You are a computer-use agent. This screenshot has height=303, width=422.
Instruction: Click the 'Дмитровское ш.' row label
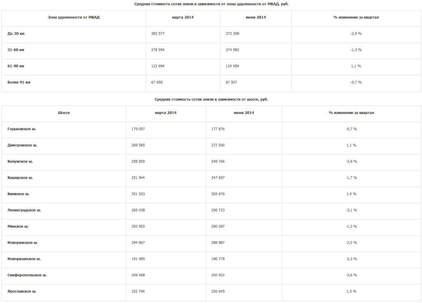pyautogui.click(x=23, y=145)
